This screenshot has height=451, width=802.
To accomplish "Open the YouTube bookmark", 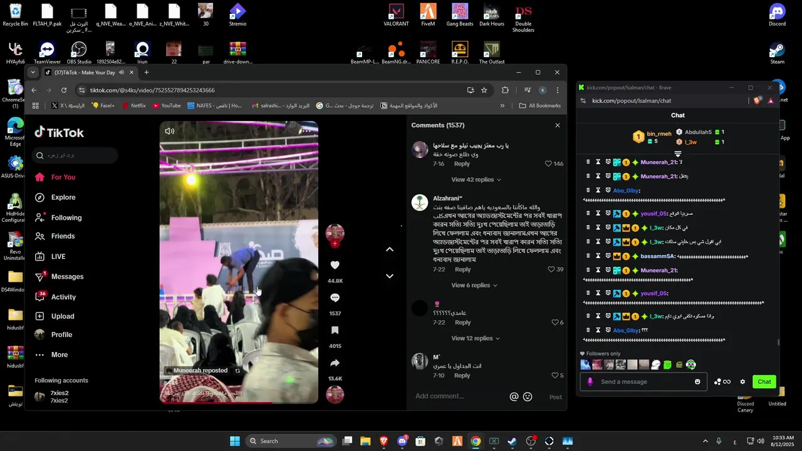I will [x=166, y=106].
